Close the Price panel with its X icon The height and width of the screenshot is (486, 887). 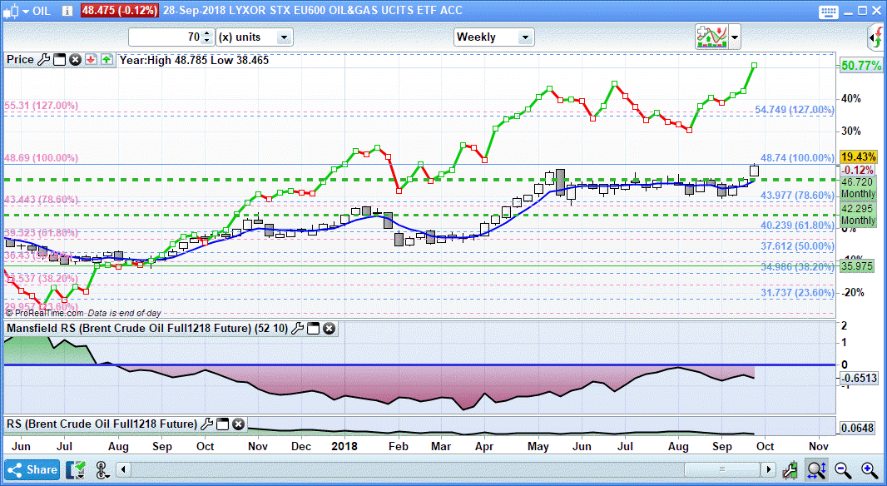(75, 60)
